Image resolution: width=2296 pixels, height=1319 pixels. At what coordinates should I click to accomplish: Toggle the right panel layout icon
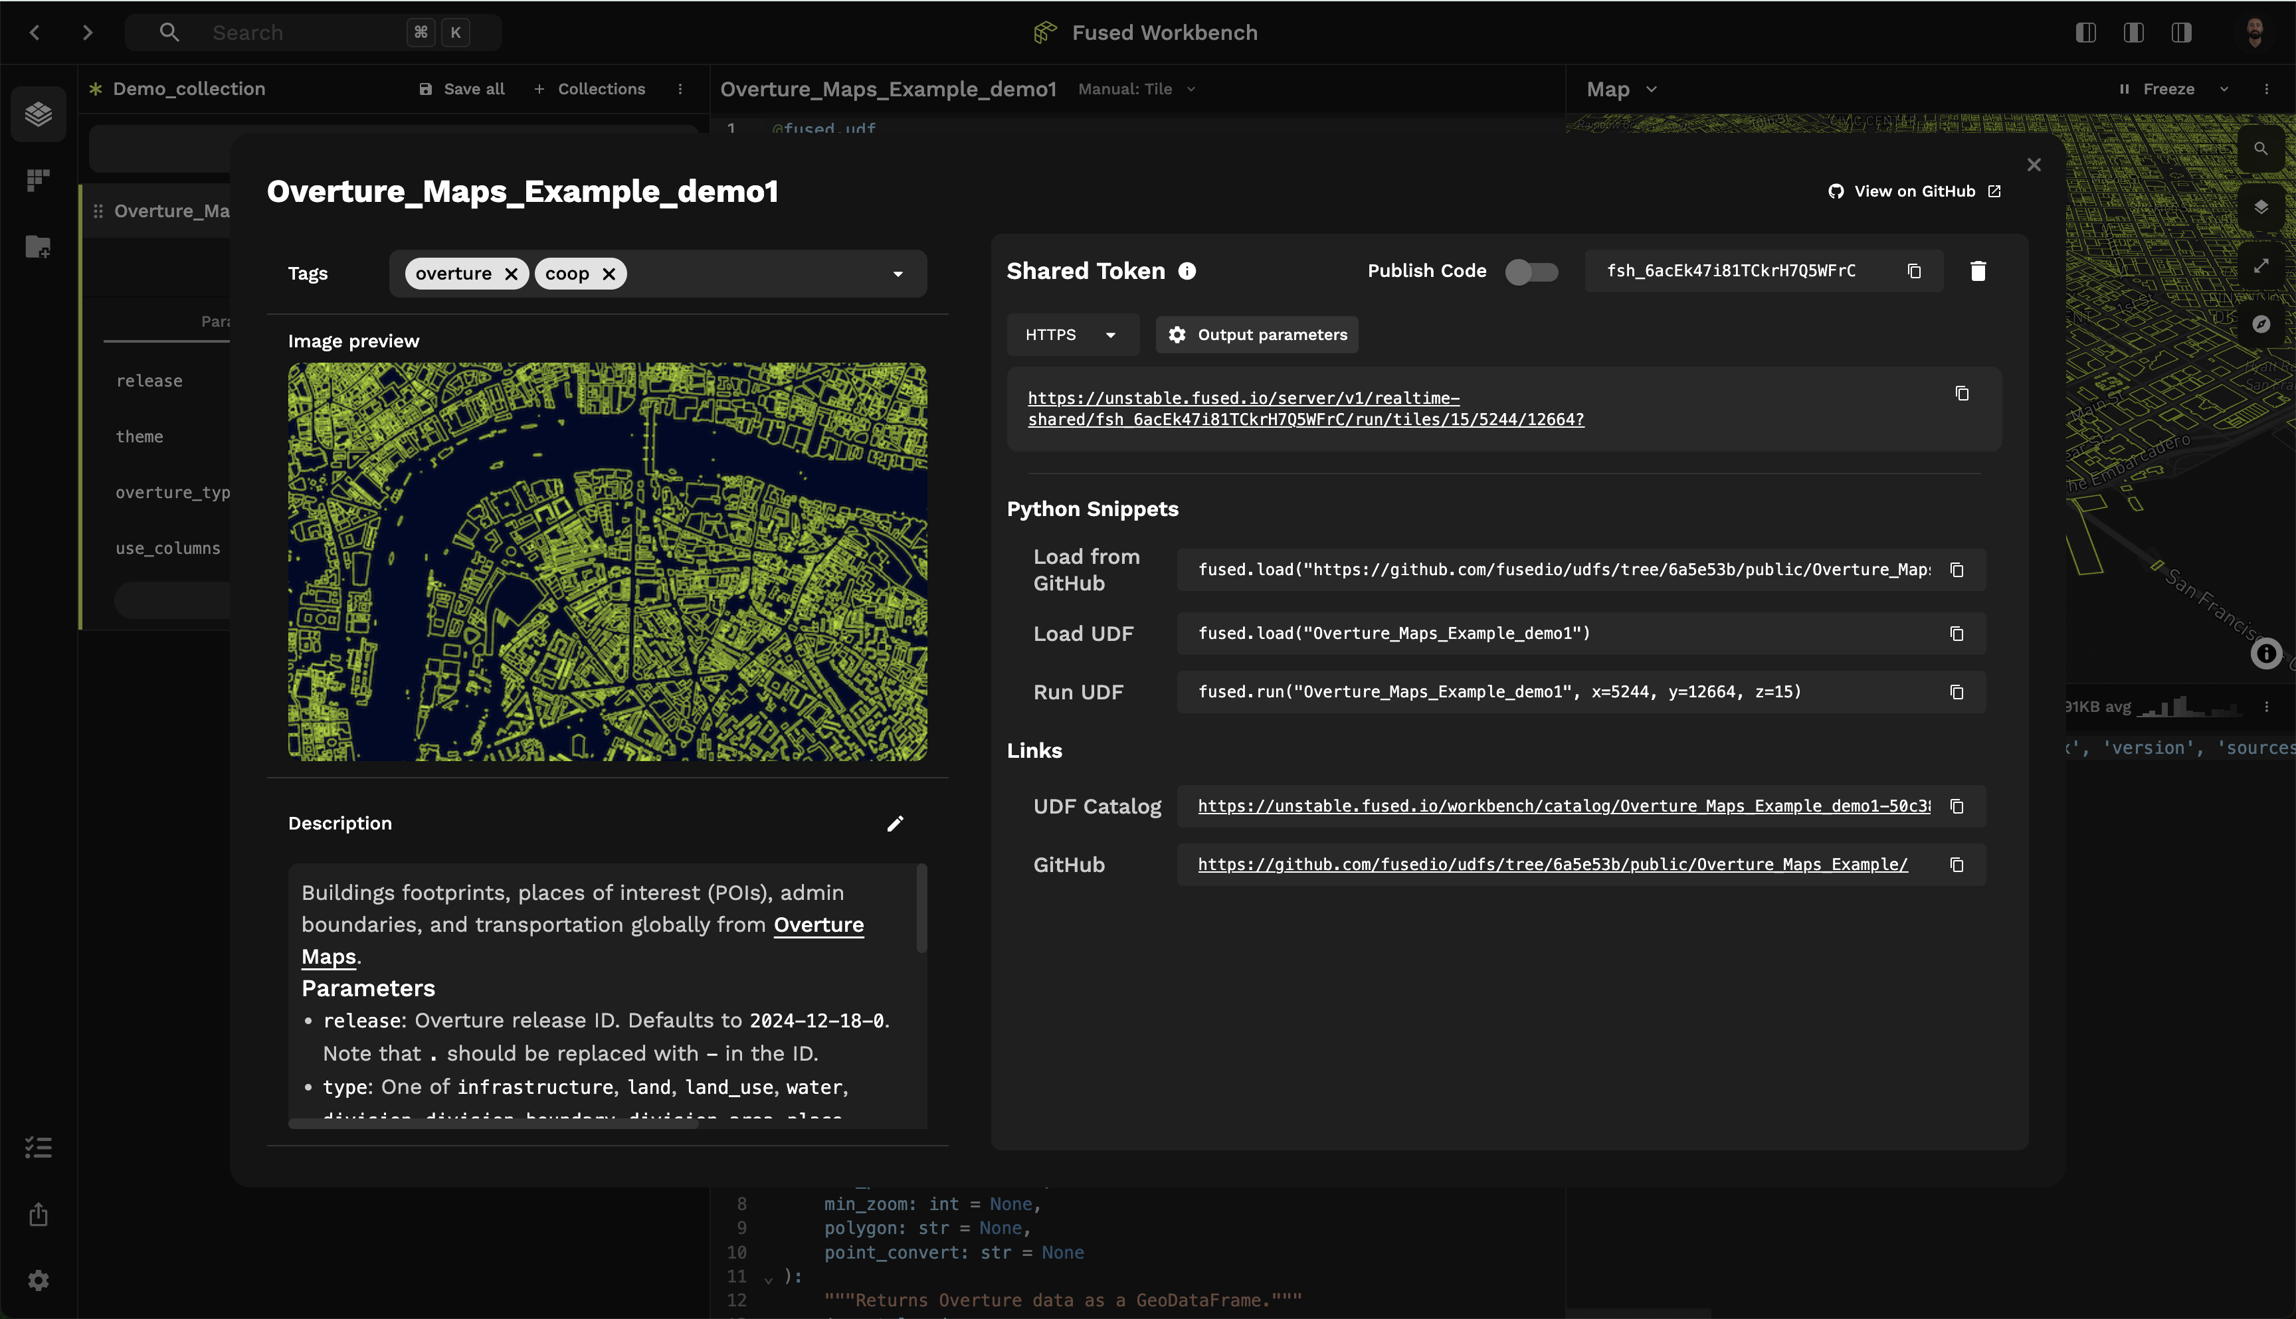[x=2182, y=33]
